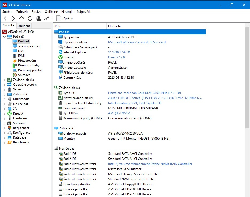Open the Zobrazit menu

pyautogui.click(x=22, y=12)
